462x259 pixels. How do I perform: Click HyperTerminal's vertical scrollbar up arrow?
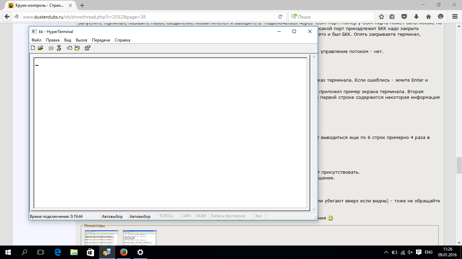(x=314, y=57)
